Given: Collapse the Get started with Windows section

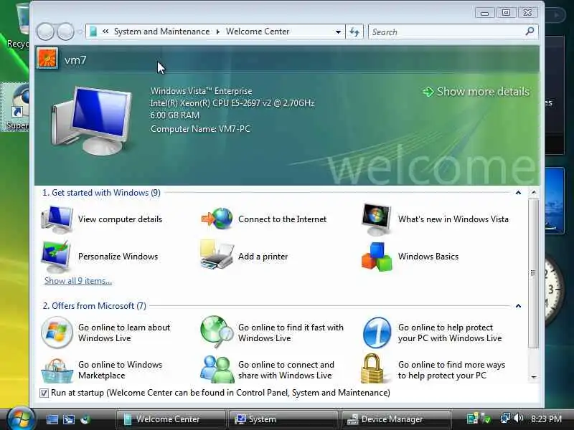Looking at the screenshot, I should 518,193.
